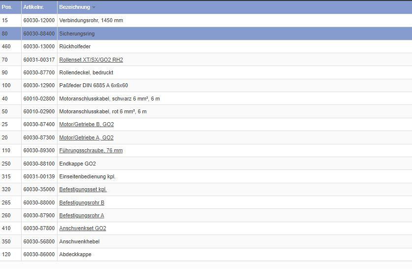Follow the Führungsschraube, 76 mm link
Screen dimensions: 412x269
pyautogui.click(x=91, y=150)
